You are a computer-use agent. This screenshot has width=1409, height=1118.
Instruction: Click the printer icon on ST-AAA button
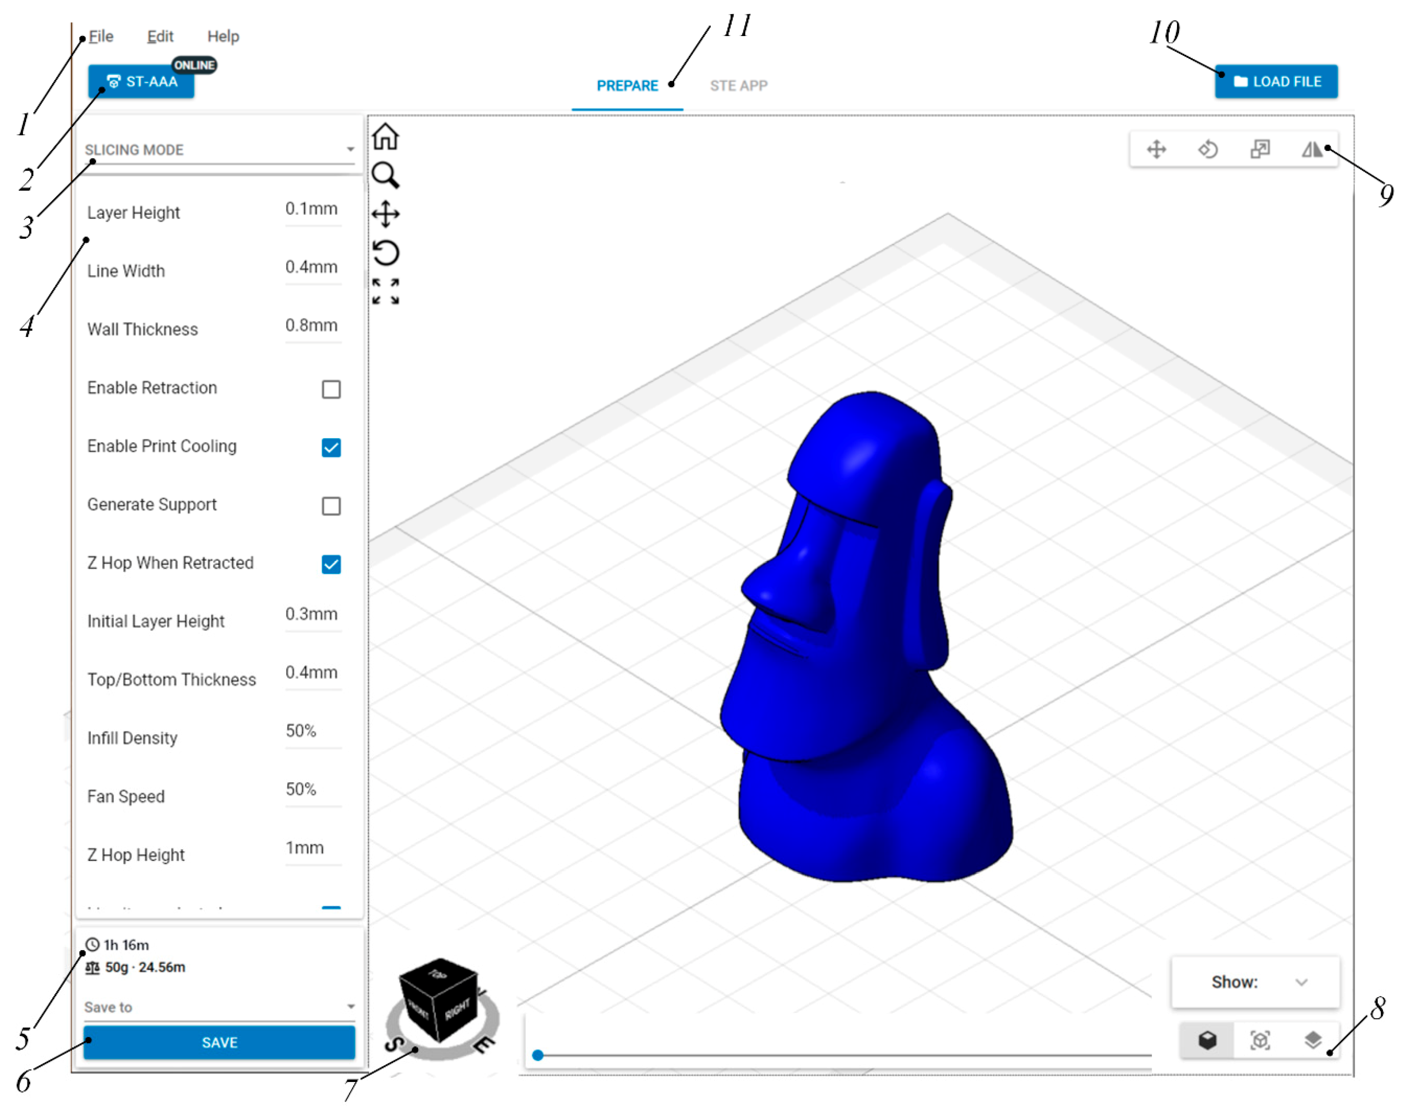tap(114, 82)
